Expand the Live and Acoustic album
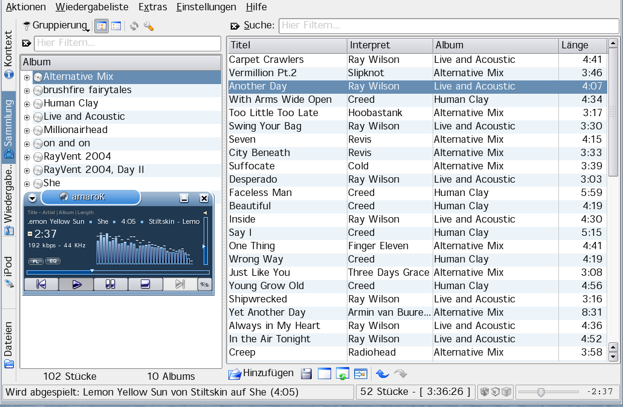The height and width of the screenshot is (407, 623). pos(27,117)
